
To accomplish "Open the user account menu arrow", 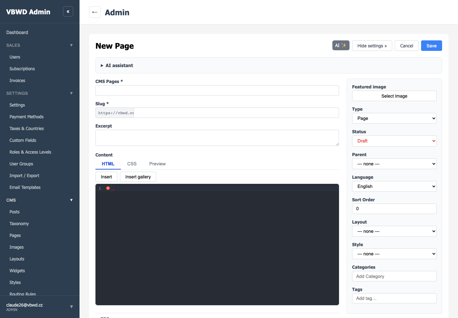I will pos(71,307).
